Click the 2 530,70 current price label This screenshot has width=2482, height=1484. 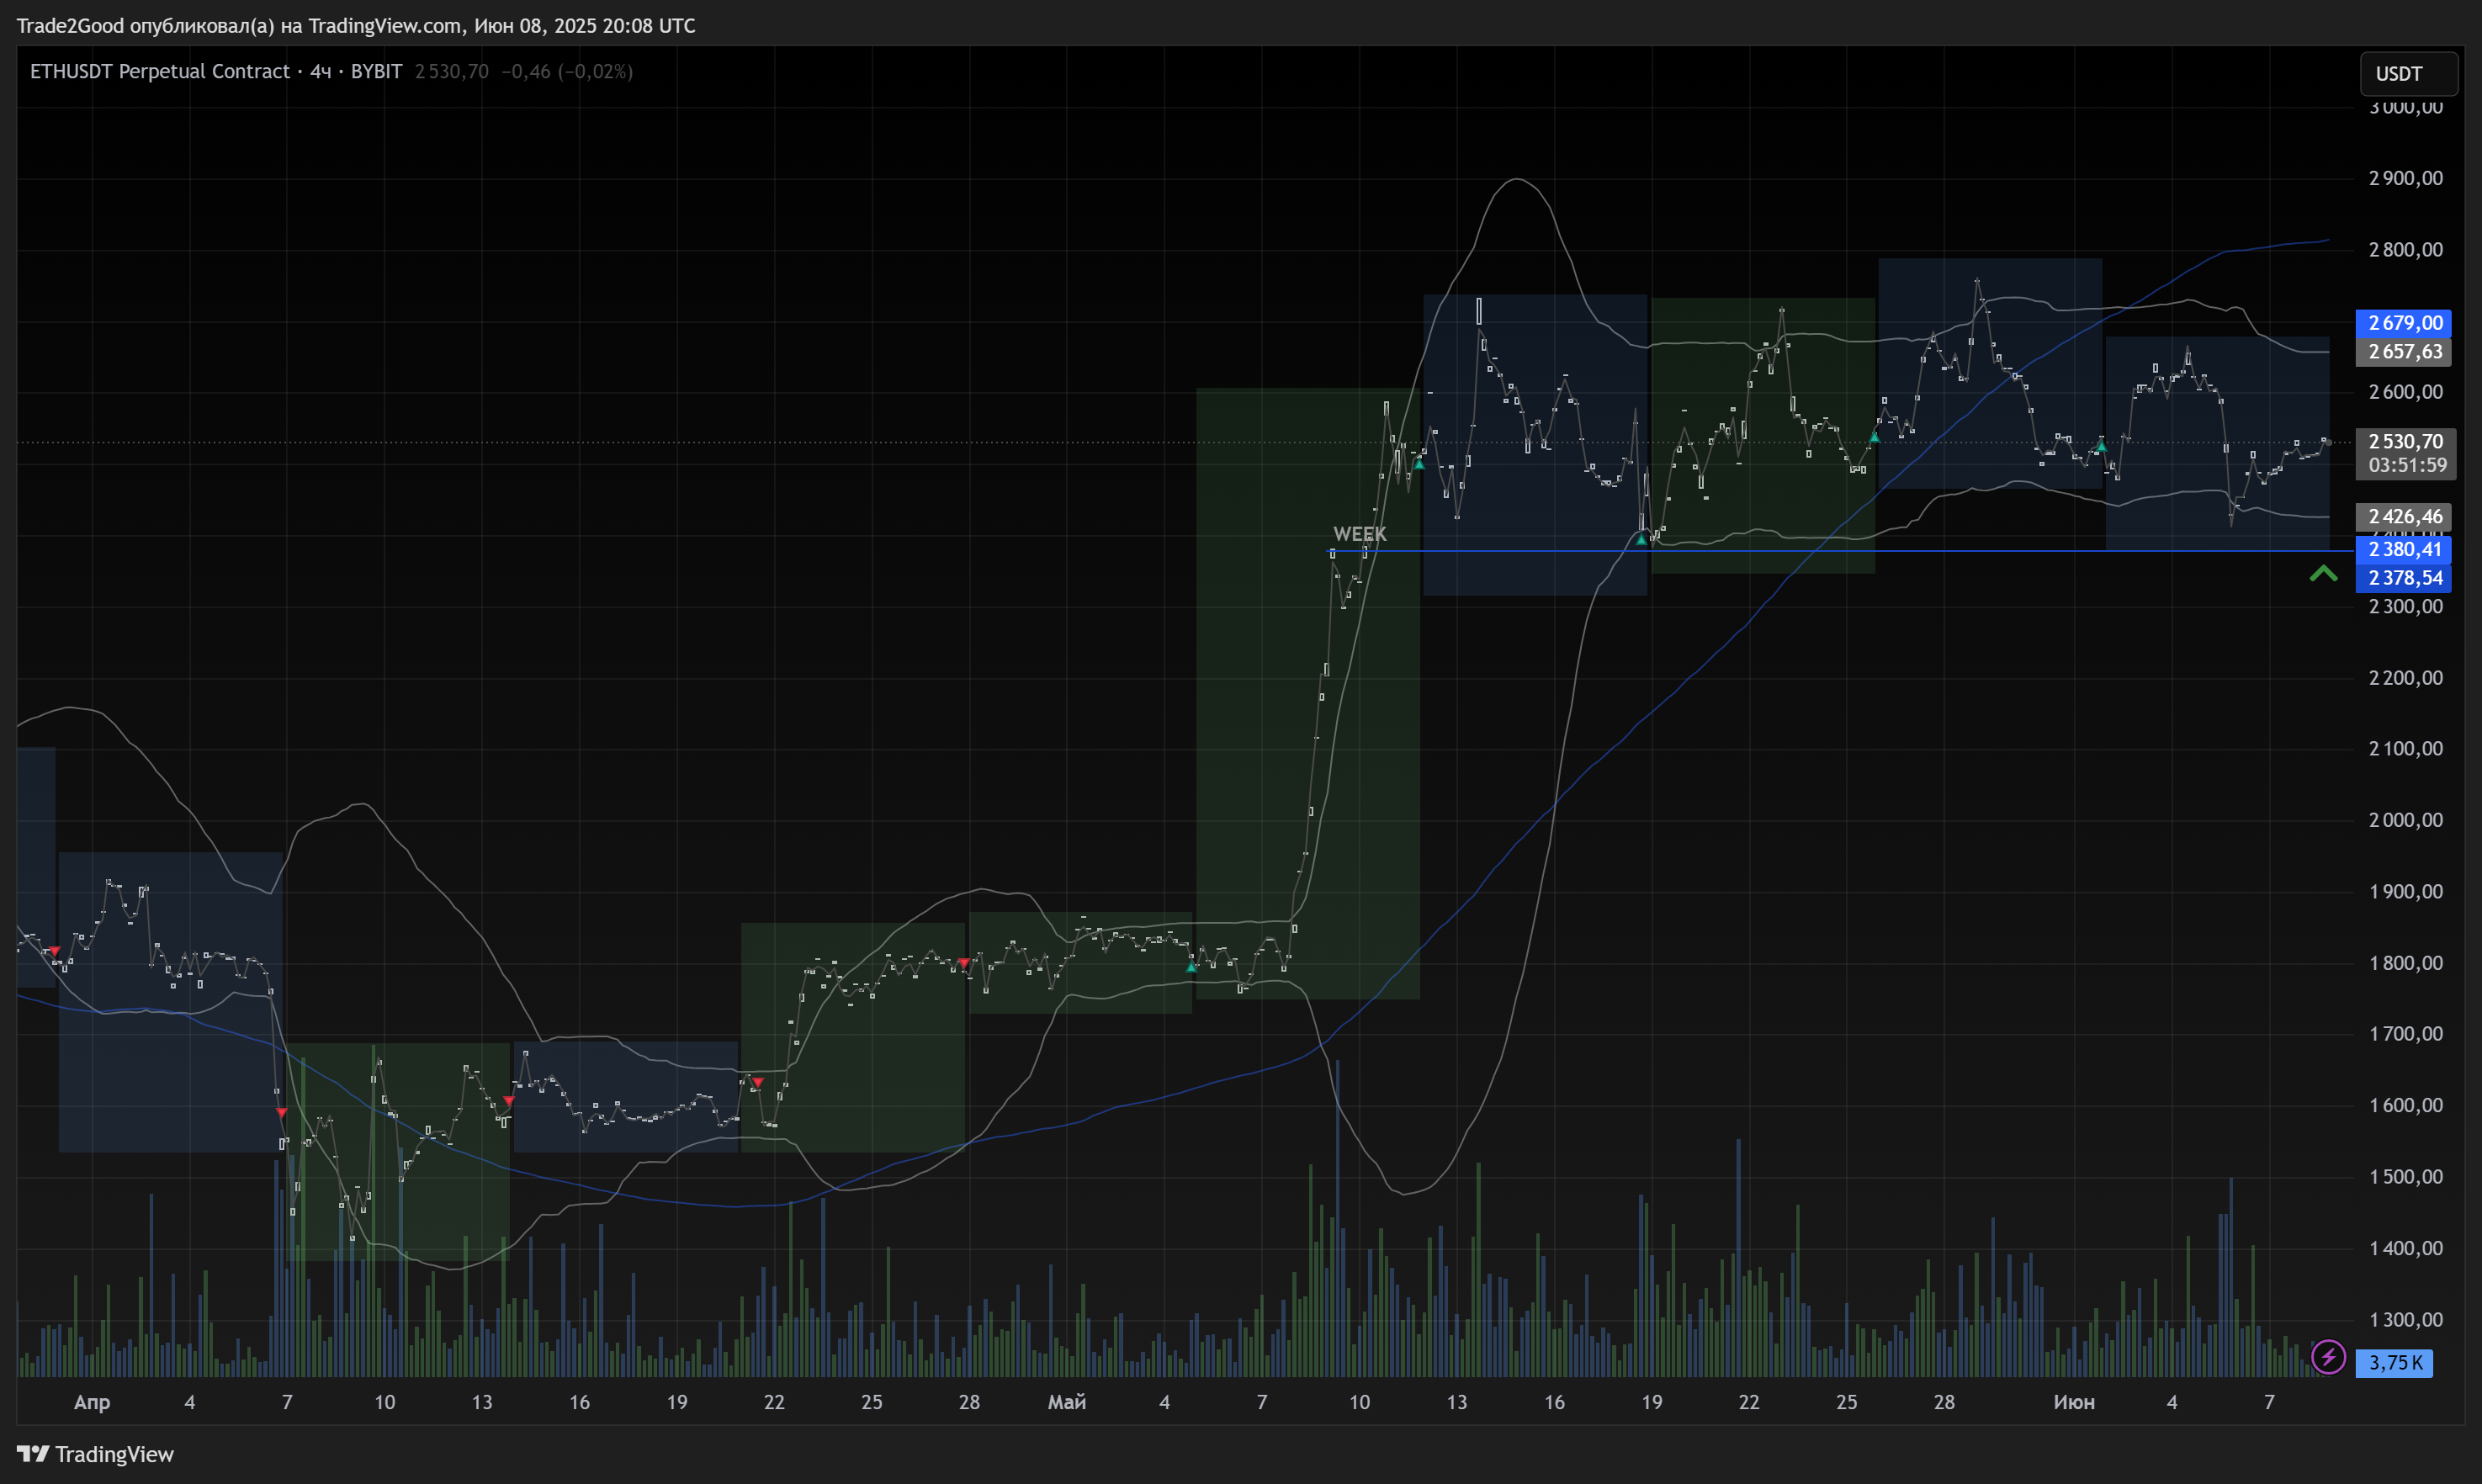click(x=2404, y=441)
